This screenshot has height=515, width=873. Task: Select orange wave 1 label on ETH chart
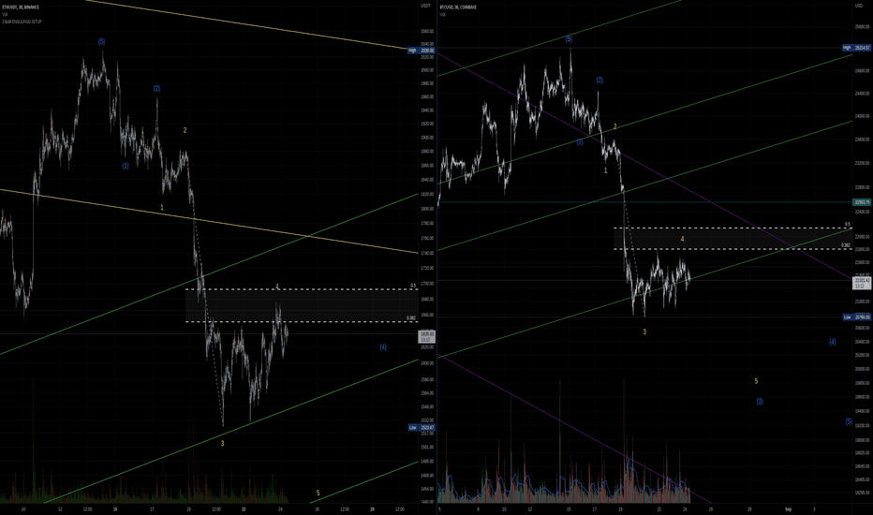pos(162,207)
